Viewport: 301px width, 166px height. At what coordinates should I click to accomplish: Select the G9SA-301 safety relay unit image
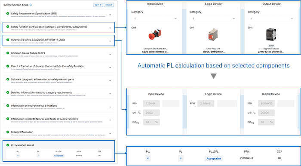point(213,34)
